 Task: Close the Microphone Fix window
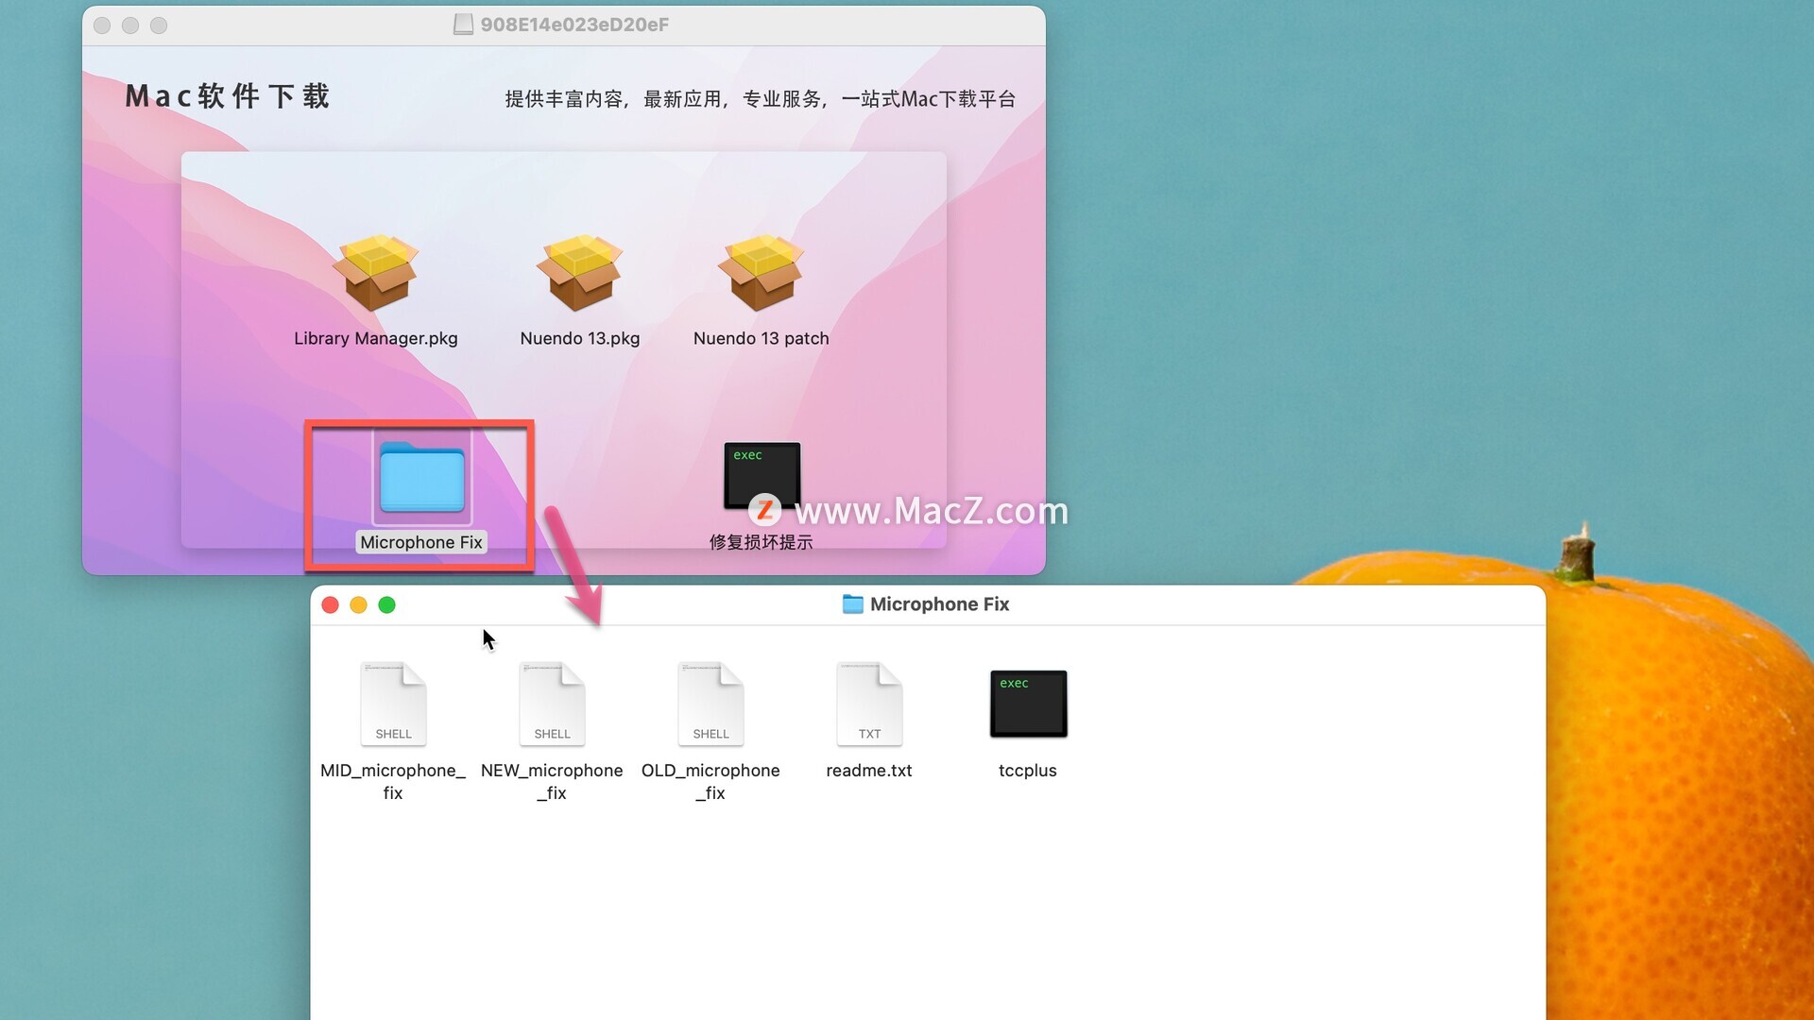(330, 604)
